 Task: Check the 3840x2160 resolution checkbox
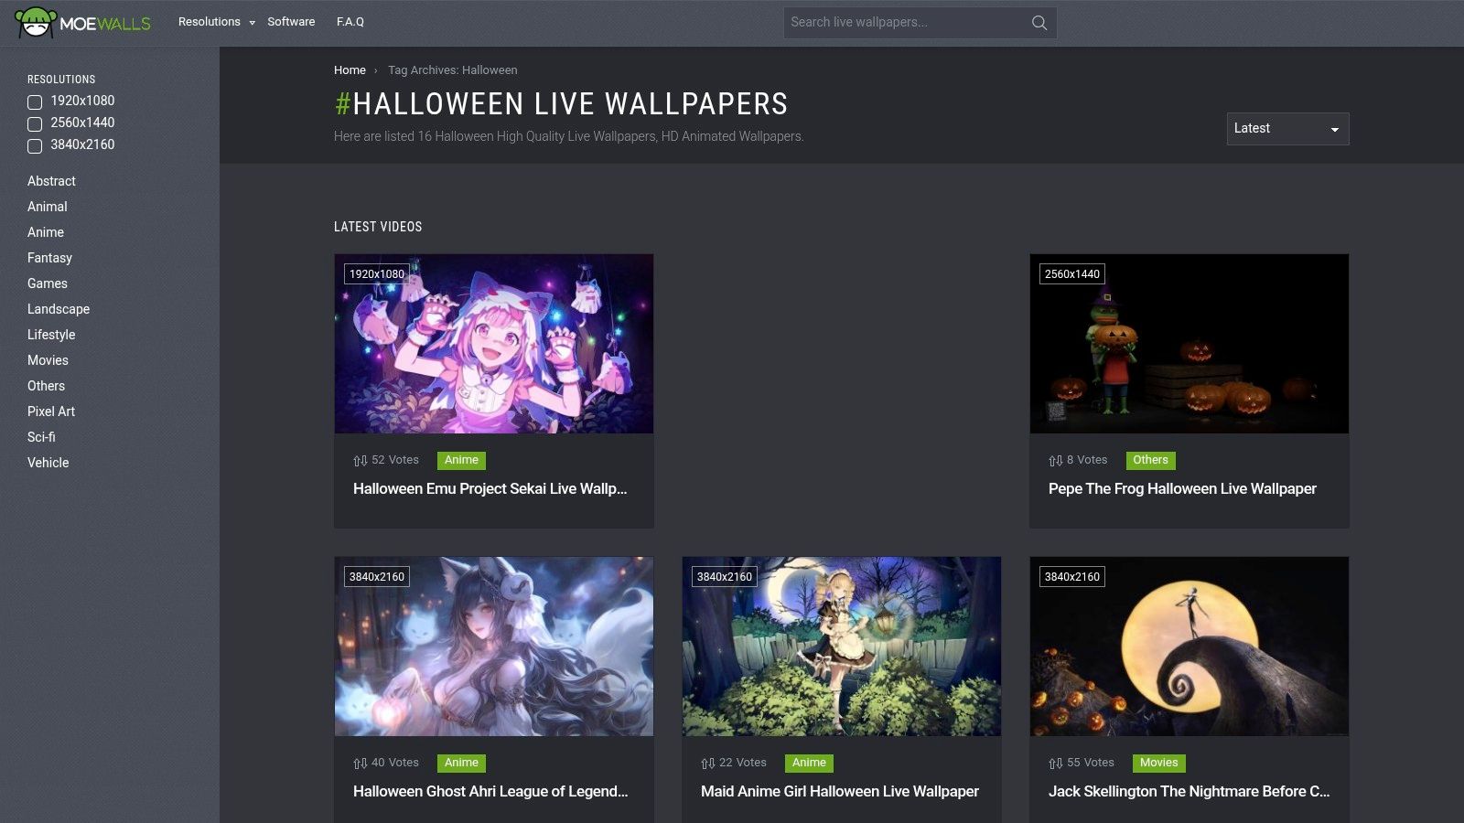coord(35,146)
